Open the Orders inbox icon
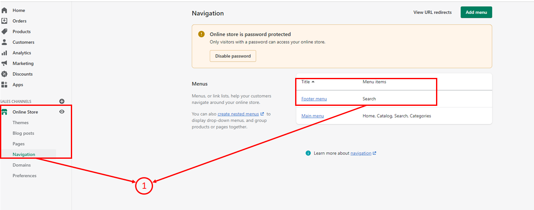Image resolution: width=534 pixels, height=210 pixels. point(4,21)
